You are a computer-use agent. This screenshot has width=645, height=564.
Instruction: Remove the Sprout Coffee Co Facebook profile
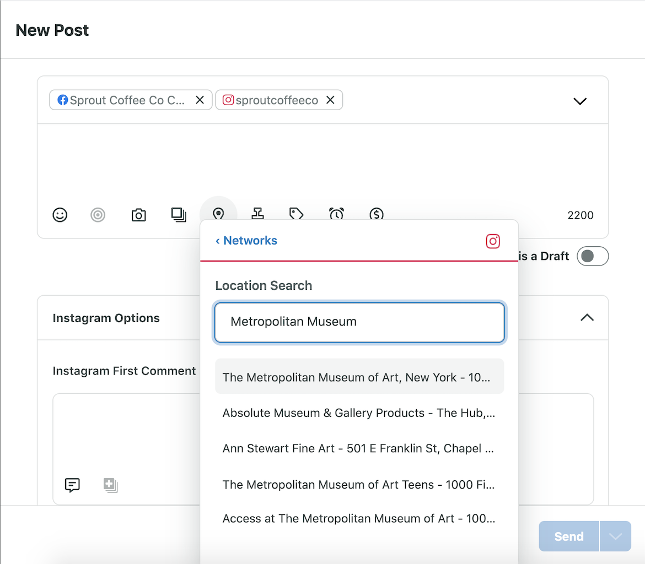point(200,100)
